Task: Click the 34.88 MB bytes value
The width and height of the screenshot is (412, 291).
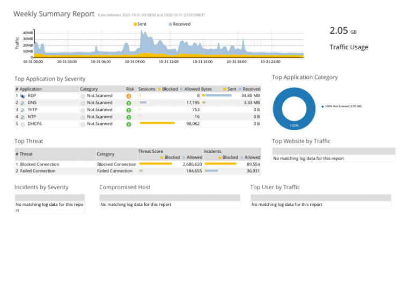Action: point(251,96)
